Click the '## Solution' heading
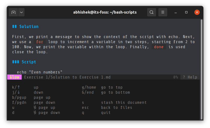This screenshot has height=128, width=210. (x=25, y=27)
